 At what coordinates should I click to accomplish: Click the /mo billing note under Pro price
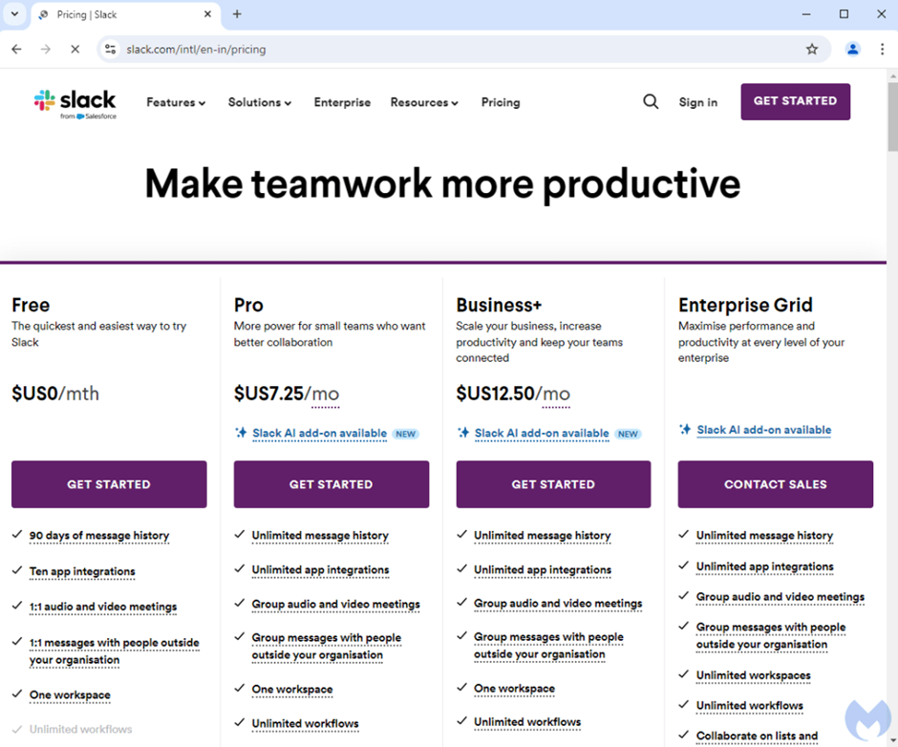click(326, 395)
